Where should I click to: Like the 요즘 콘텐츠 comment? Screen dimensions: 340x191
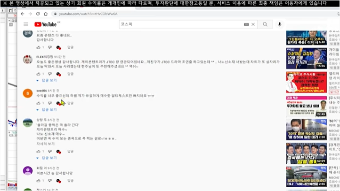pos(39,47)
